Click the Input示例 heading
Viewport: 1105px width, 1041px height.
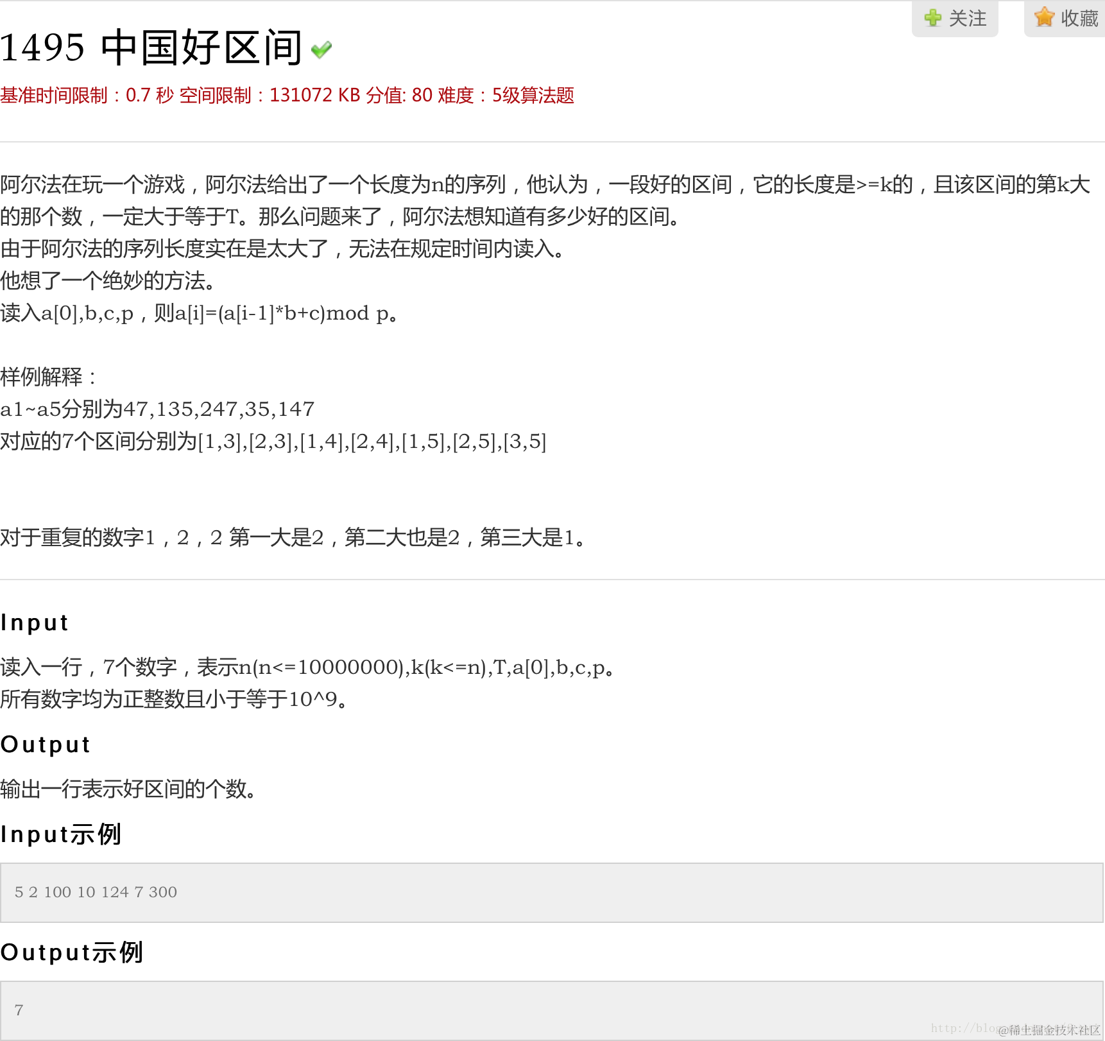click(60, 834)
